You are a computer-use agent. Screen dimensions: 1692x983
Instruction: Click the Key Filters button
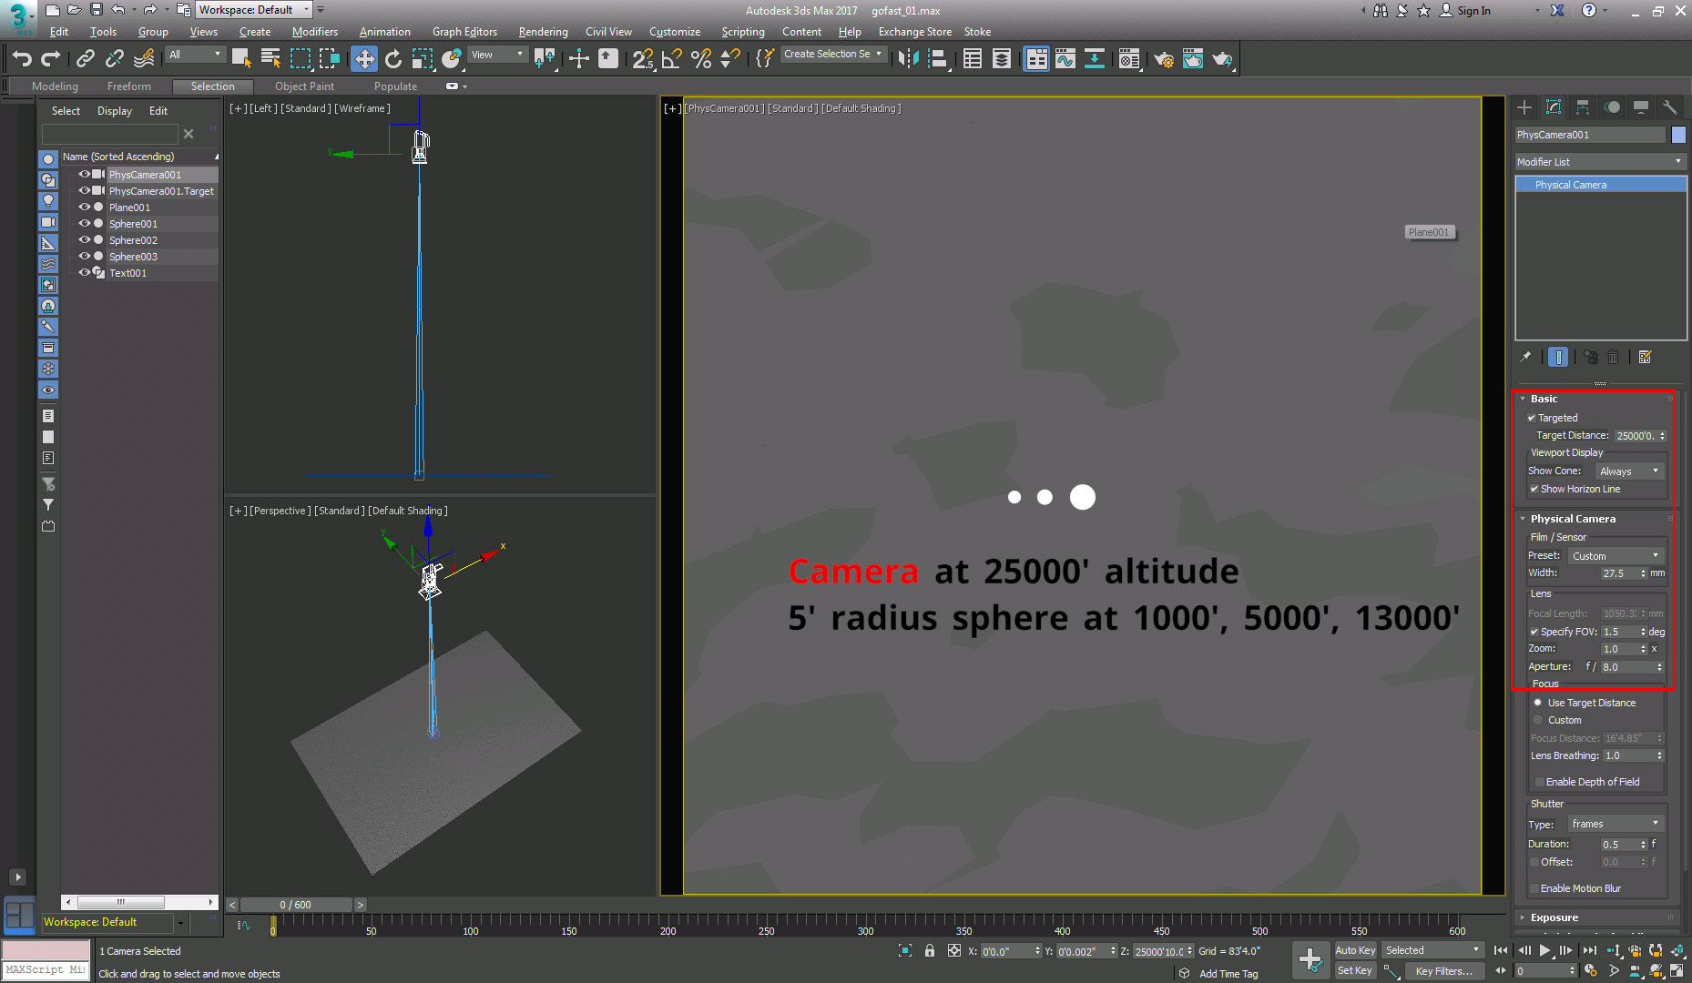(x=1443, y=971)
